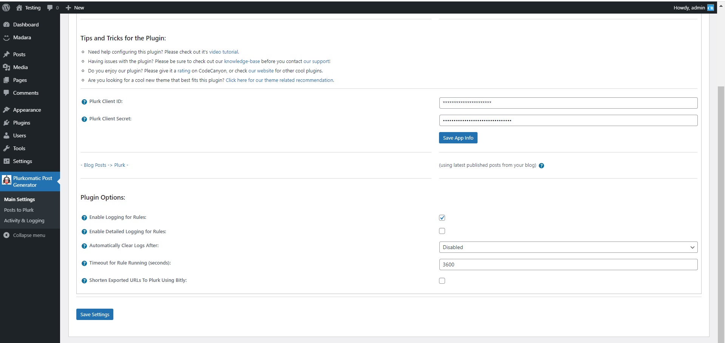
Task: Open Posts to Plurk submenu item
Action: pos(19,210)
